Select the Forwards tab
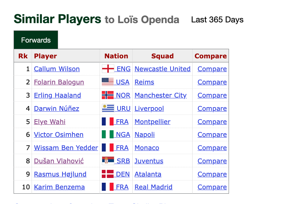The height and width of the screenshot is (204, 308). click(36, 40)
